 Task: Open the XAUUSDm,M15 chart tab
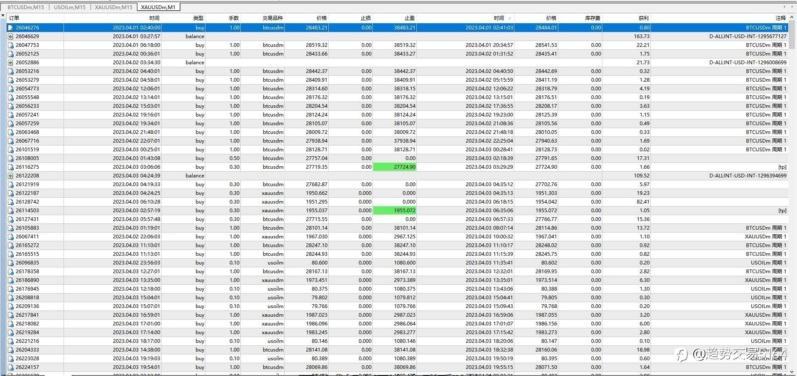(114, 7)
